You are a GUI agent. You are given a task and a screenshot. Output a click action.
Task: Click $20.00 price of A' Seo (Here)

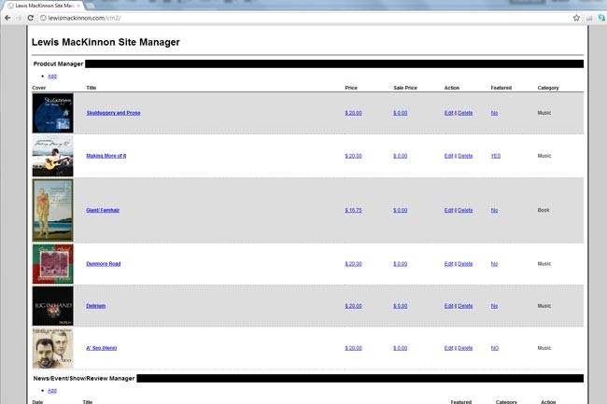[x=353, y=348]
